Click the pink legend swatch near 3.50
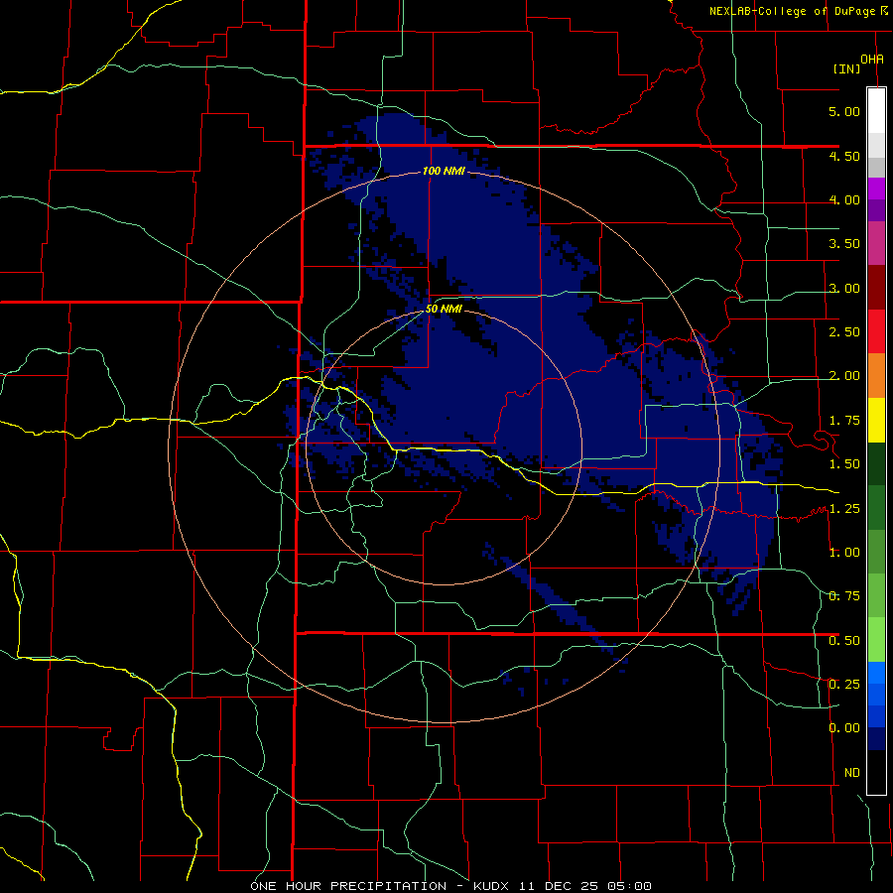This screenshot has width=893, height=893. 876,243
